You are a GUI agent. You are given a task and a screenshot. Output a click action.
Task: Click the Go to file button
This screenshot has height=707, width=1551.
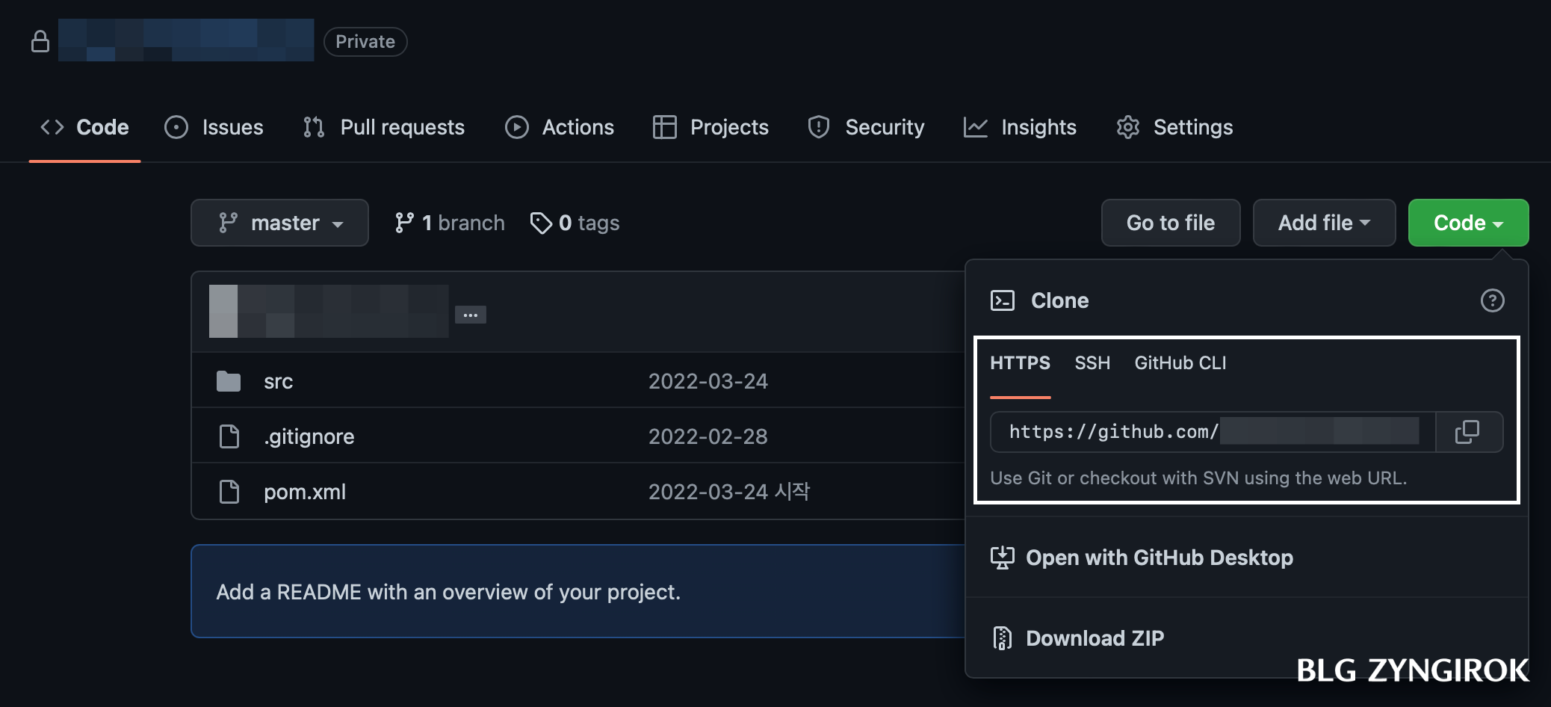1170,222
